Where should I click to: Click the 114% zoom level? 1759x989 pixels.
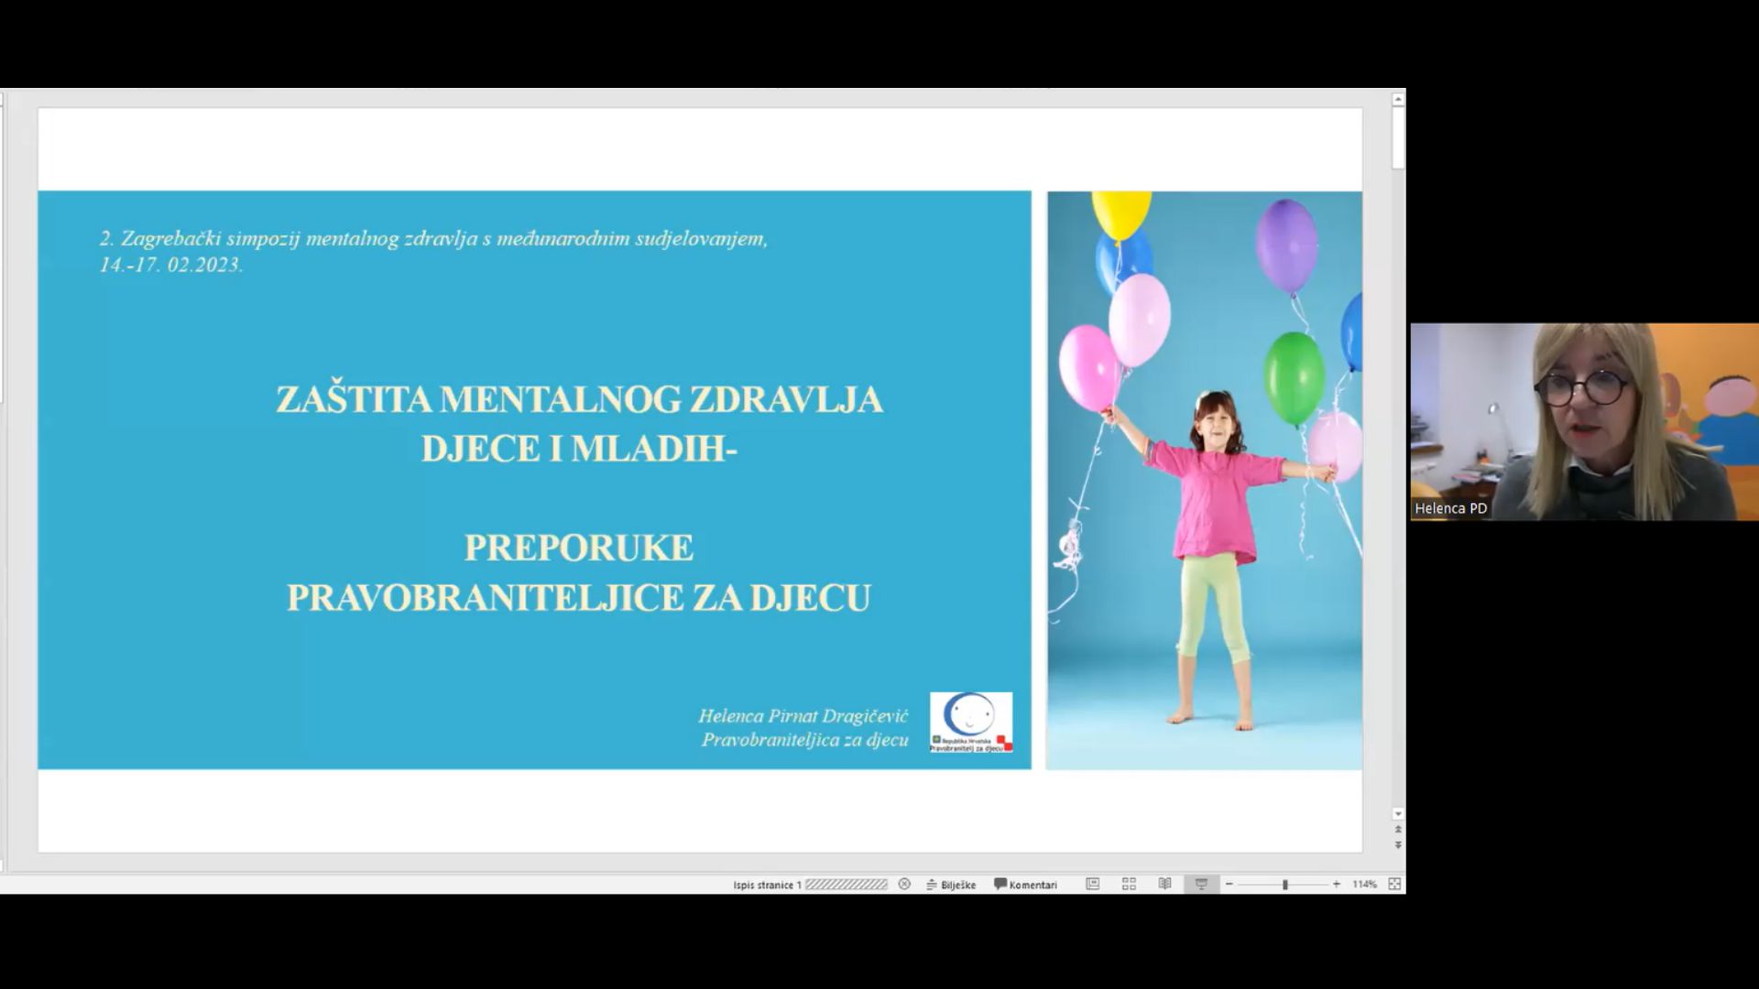(1364, 884)
